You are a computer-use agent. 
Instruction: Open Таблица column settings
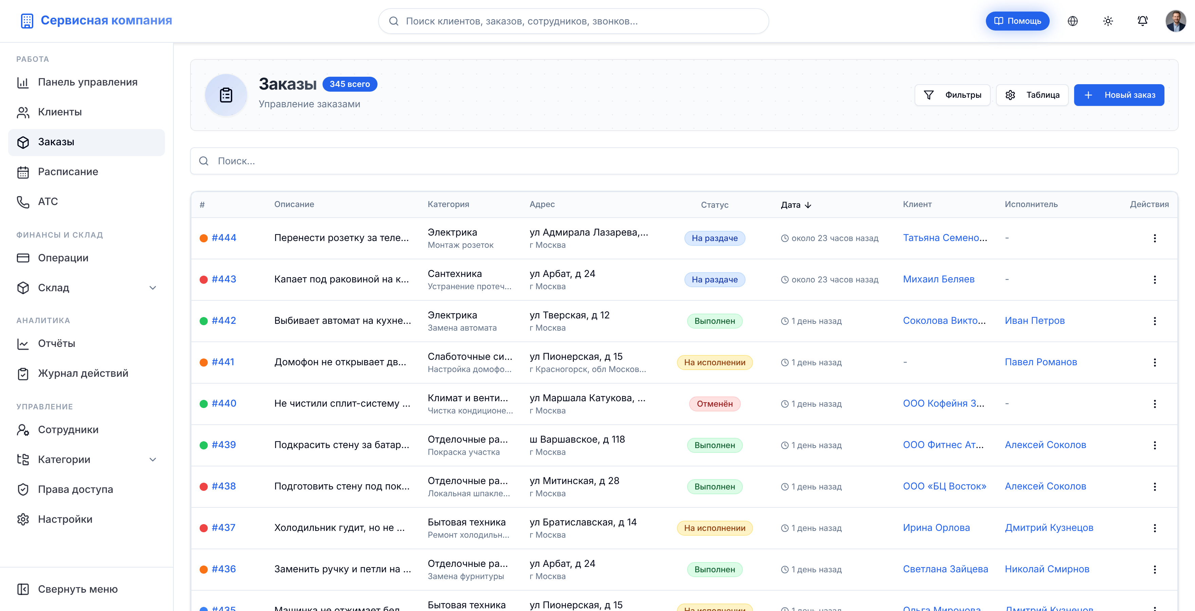(1032, 95)
